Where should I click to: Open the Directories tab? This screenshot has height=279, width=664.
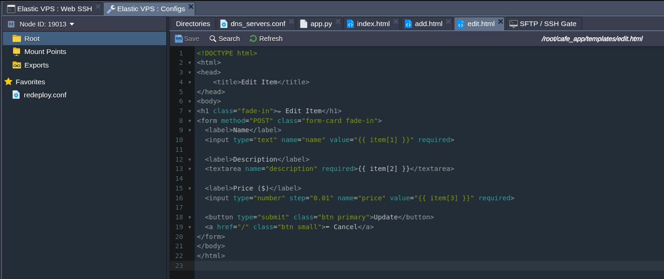coord(193,24)
